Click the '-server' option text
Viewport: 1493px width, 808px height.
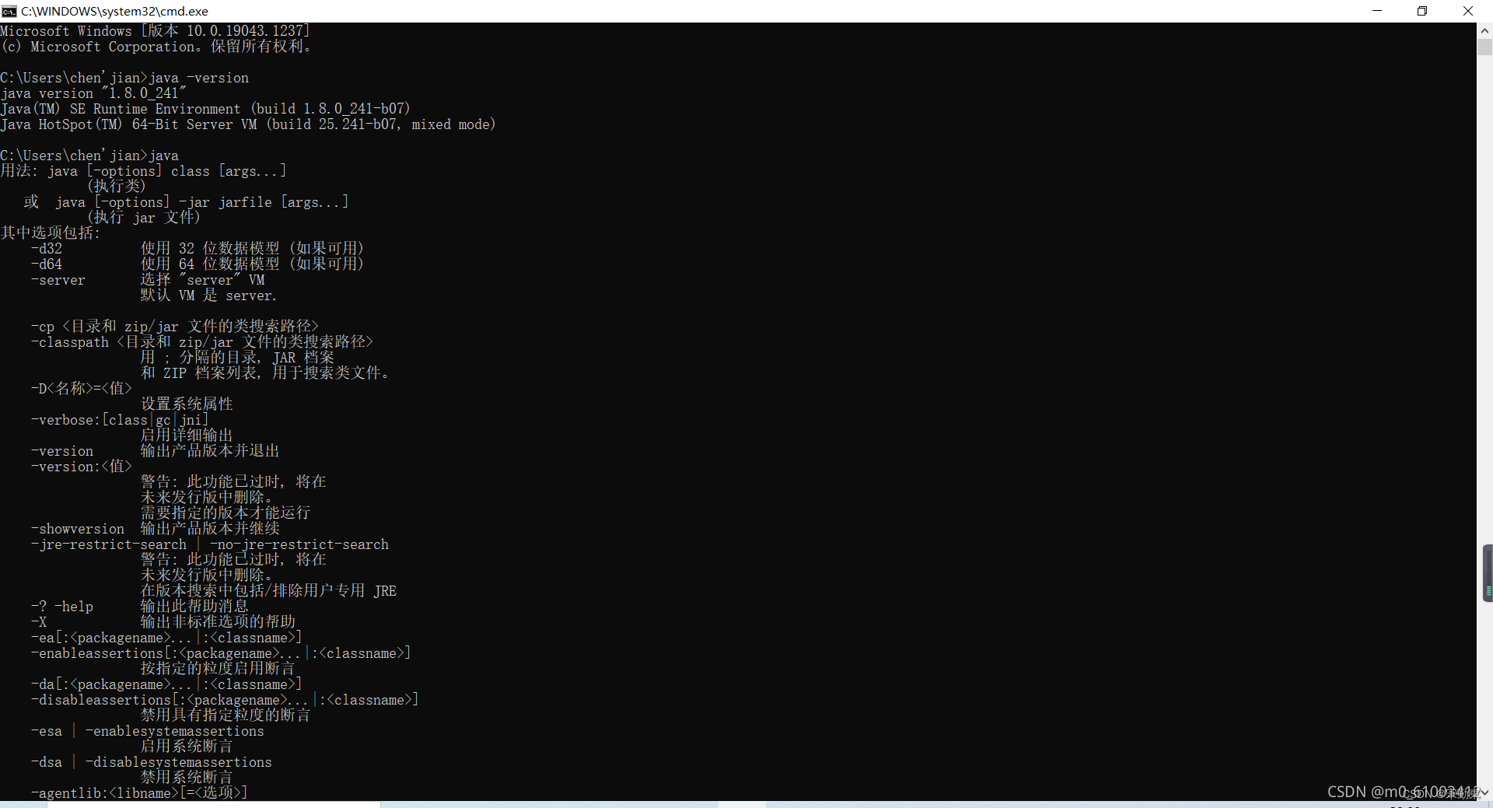58,280
